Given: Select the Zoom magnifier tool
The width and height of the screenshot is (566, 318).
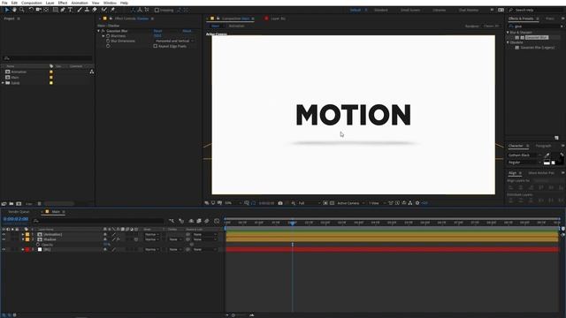Looking at the screenshot, I should coord(22,10).
